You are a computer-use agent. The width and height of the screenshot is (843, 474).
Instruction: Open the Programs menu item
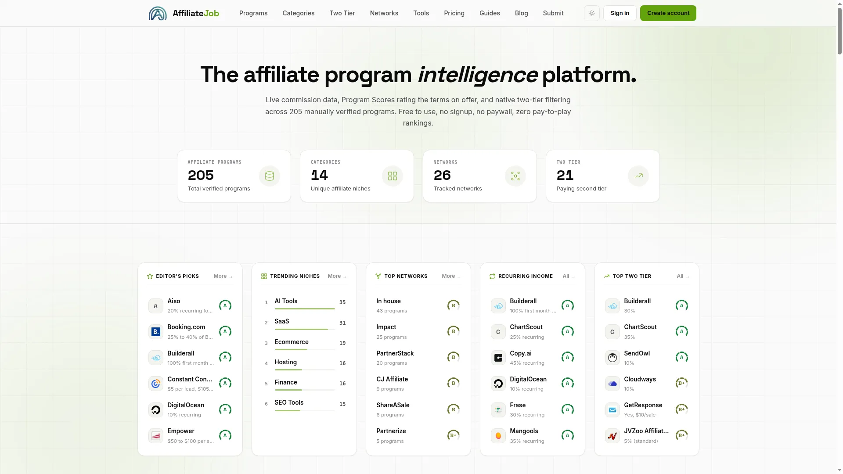[x=253, y=13]
